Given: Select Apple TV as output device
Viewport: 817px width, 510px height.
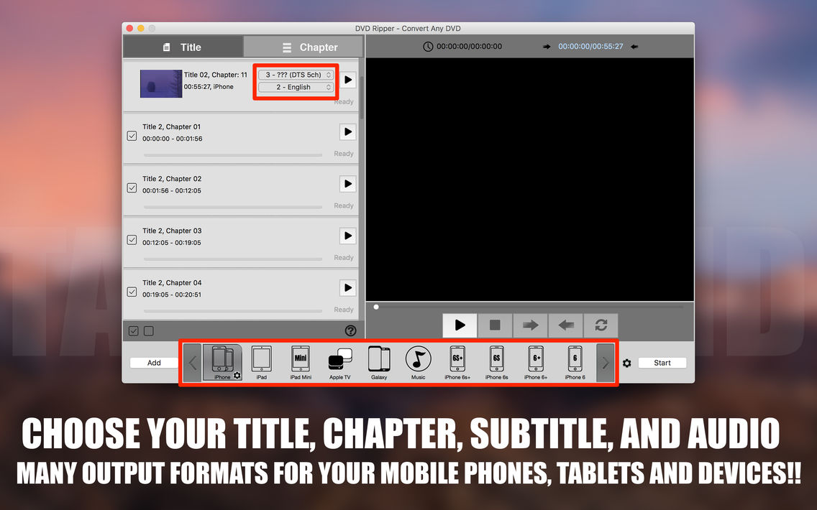Looking at the screenshot, I should 340,362.
